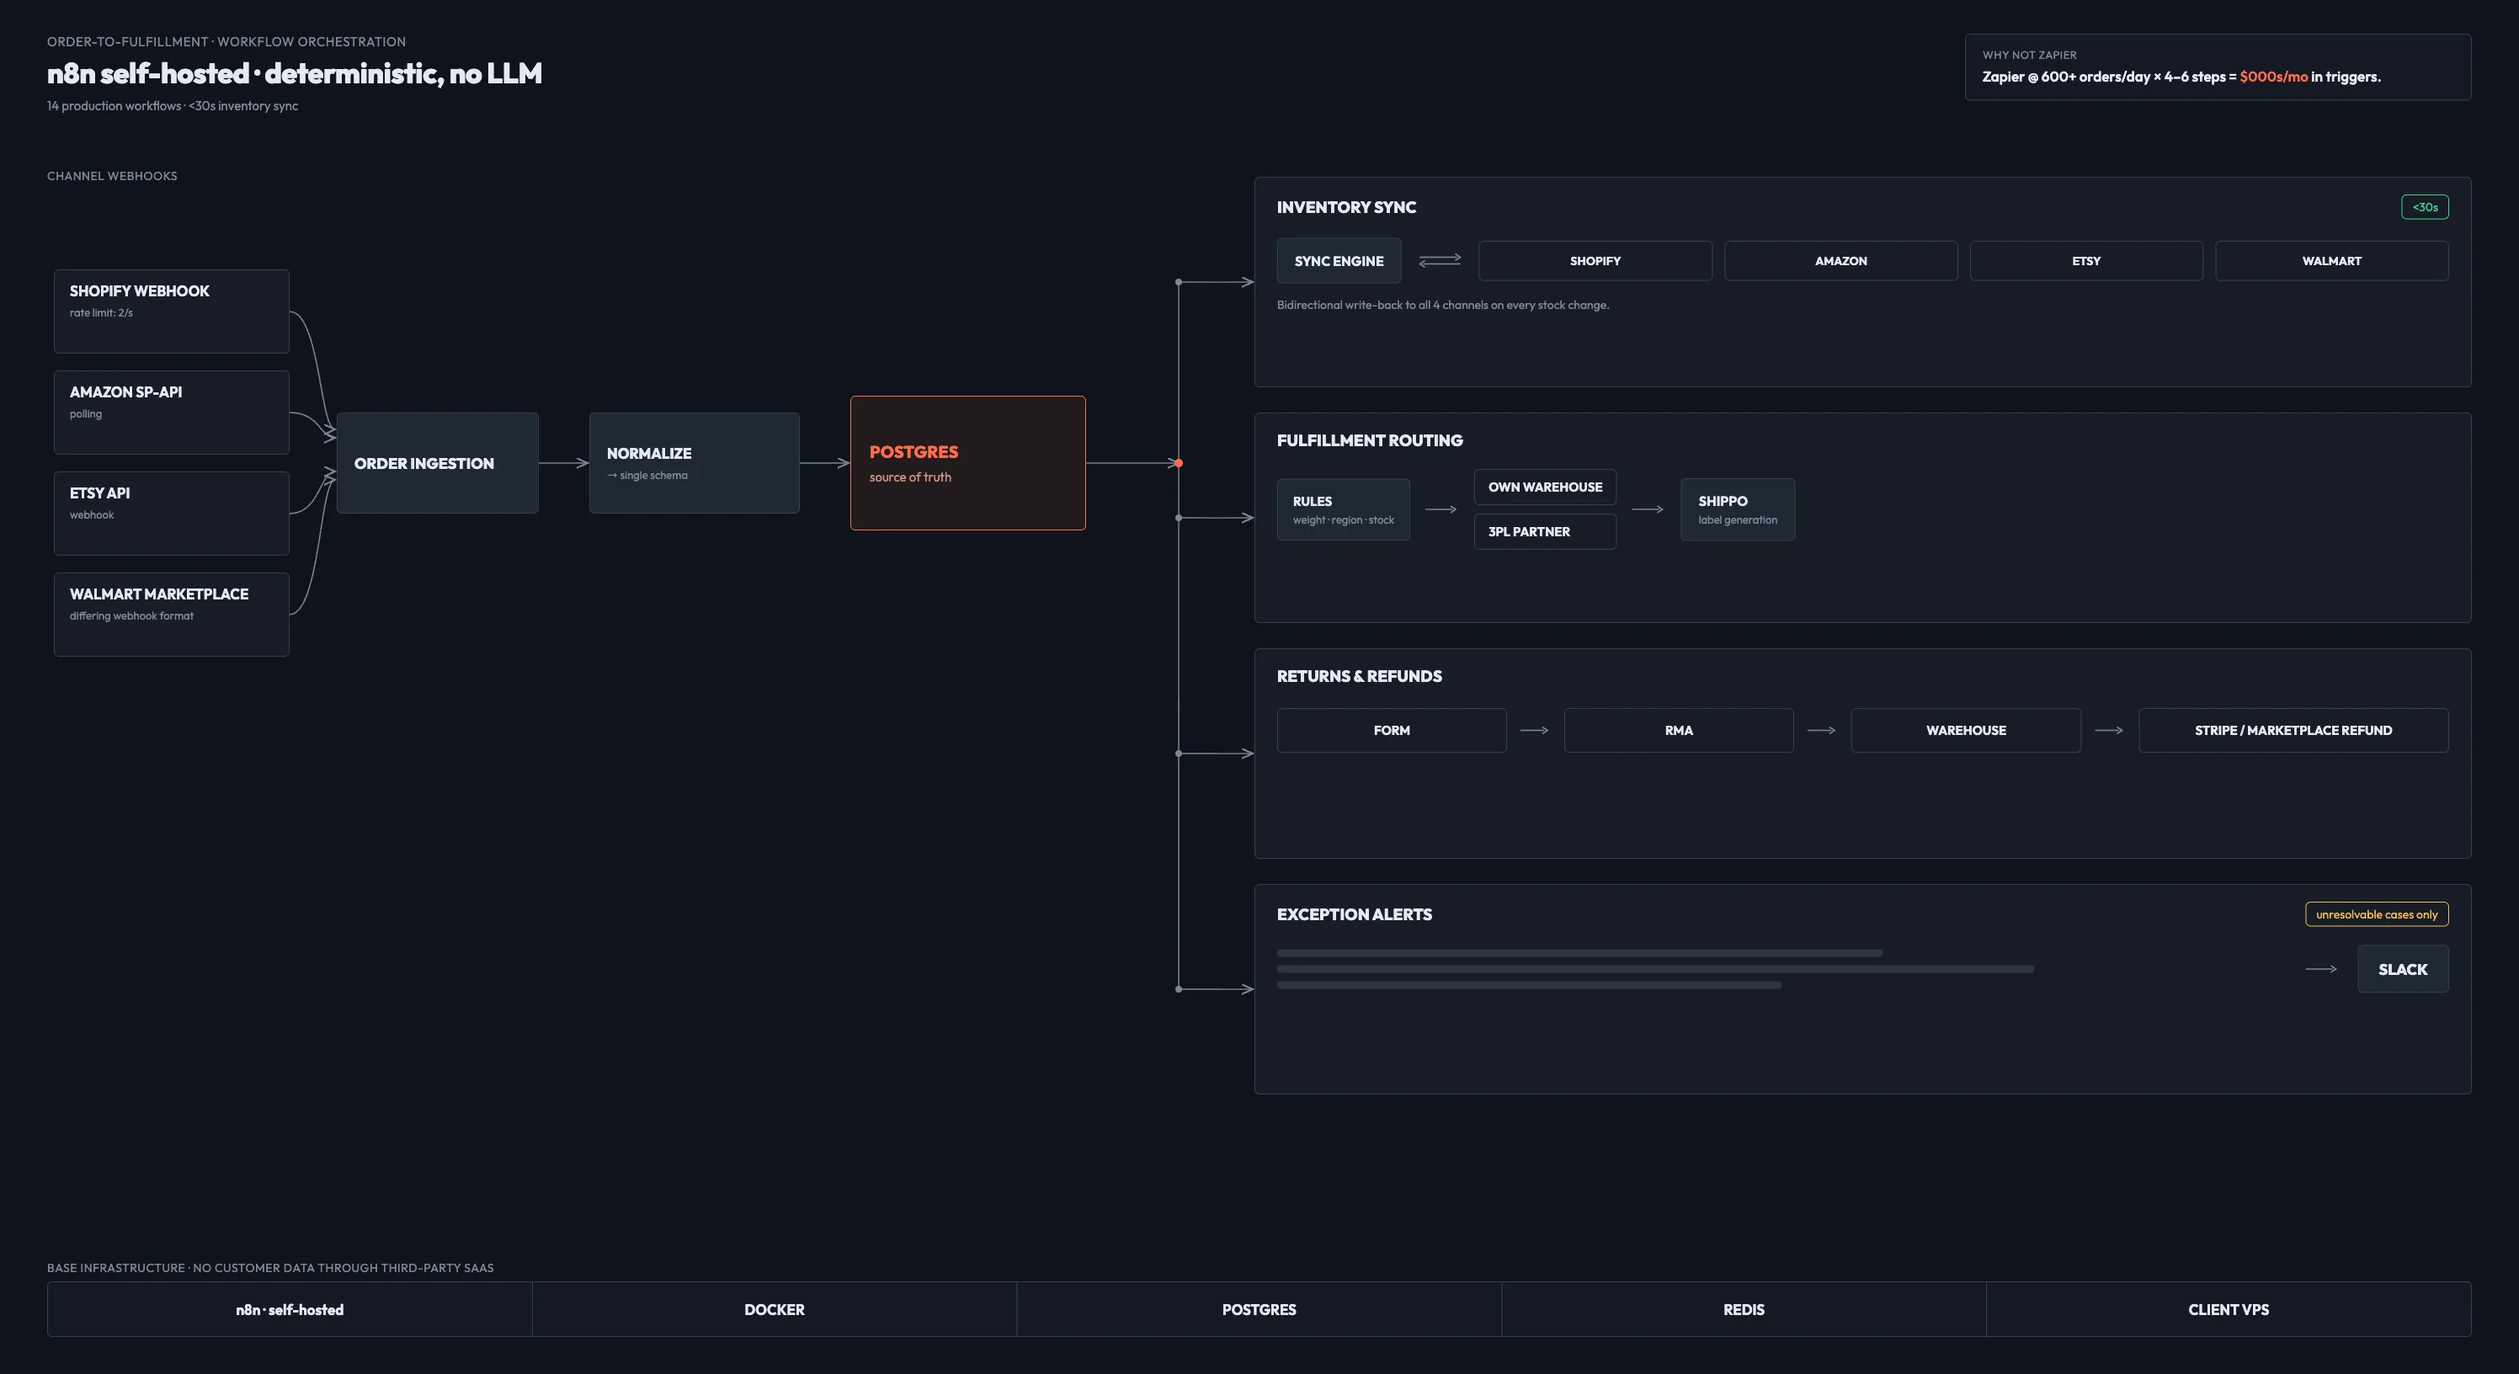Select Walmart in Inventory Sync
Viewport: 2519px width, 1374px height.
tap(2331, 261)
